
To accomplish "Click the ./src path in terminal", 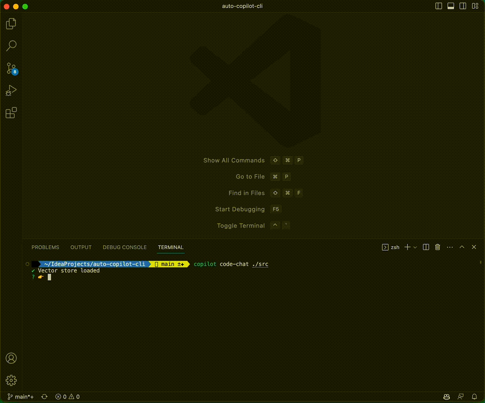I will (x=260, y=264).
